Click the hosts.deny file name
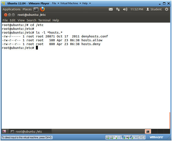 [91, 44]
